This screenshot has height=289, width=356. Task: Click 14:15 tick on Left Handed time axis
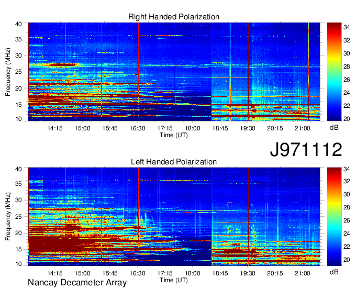55,273
